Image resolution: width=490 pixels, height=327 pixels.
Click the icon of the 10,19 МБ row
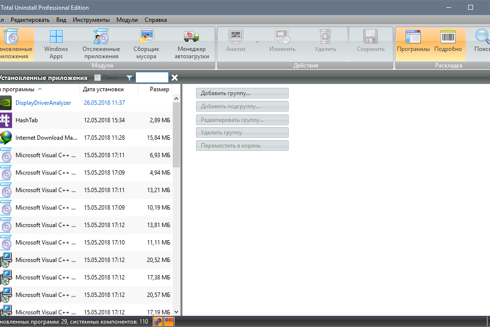coord(6,208)
